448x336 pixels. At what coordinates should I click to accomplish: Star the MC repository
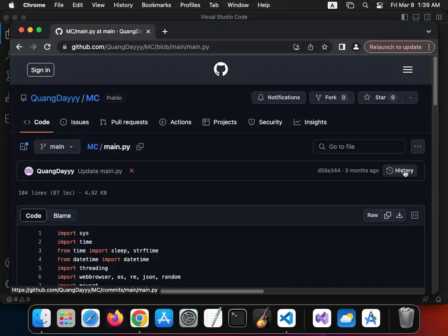coord(380,98)
